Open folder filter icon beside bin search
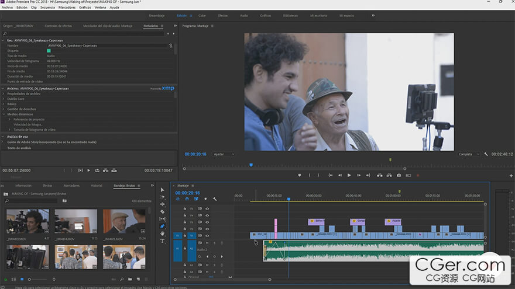Image resolution: width=515 pixels, height=289 pixels. [x=65, y=201]
